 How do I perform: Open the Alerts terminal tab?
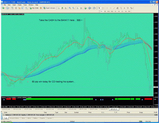click(x=29, y=118)
